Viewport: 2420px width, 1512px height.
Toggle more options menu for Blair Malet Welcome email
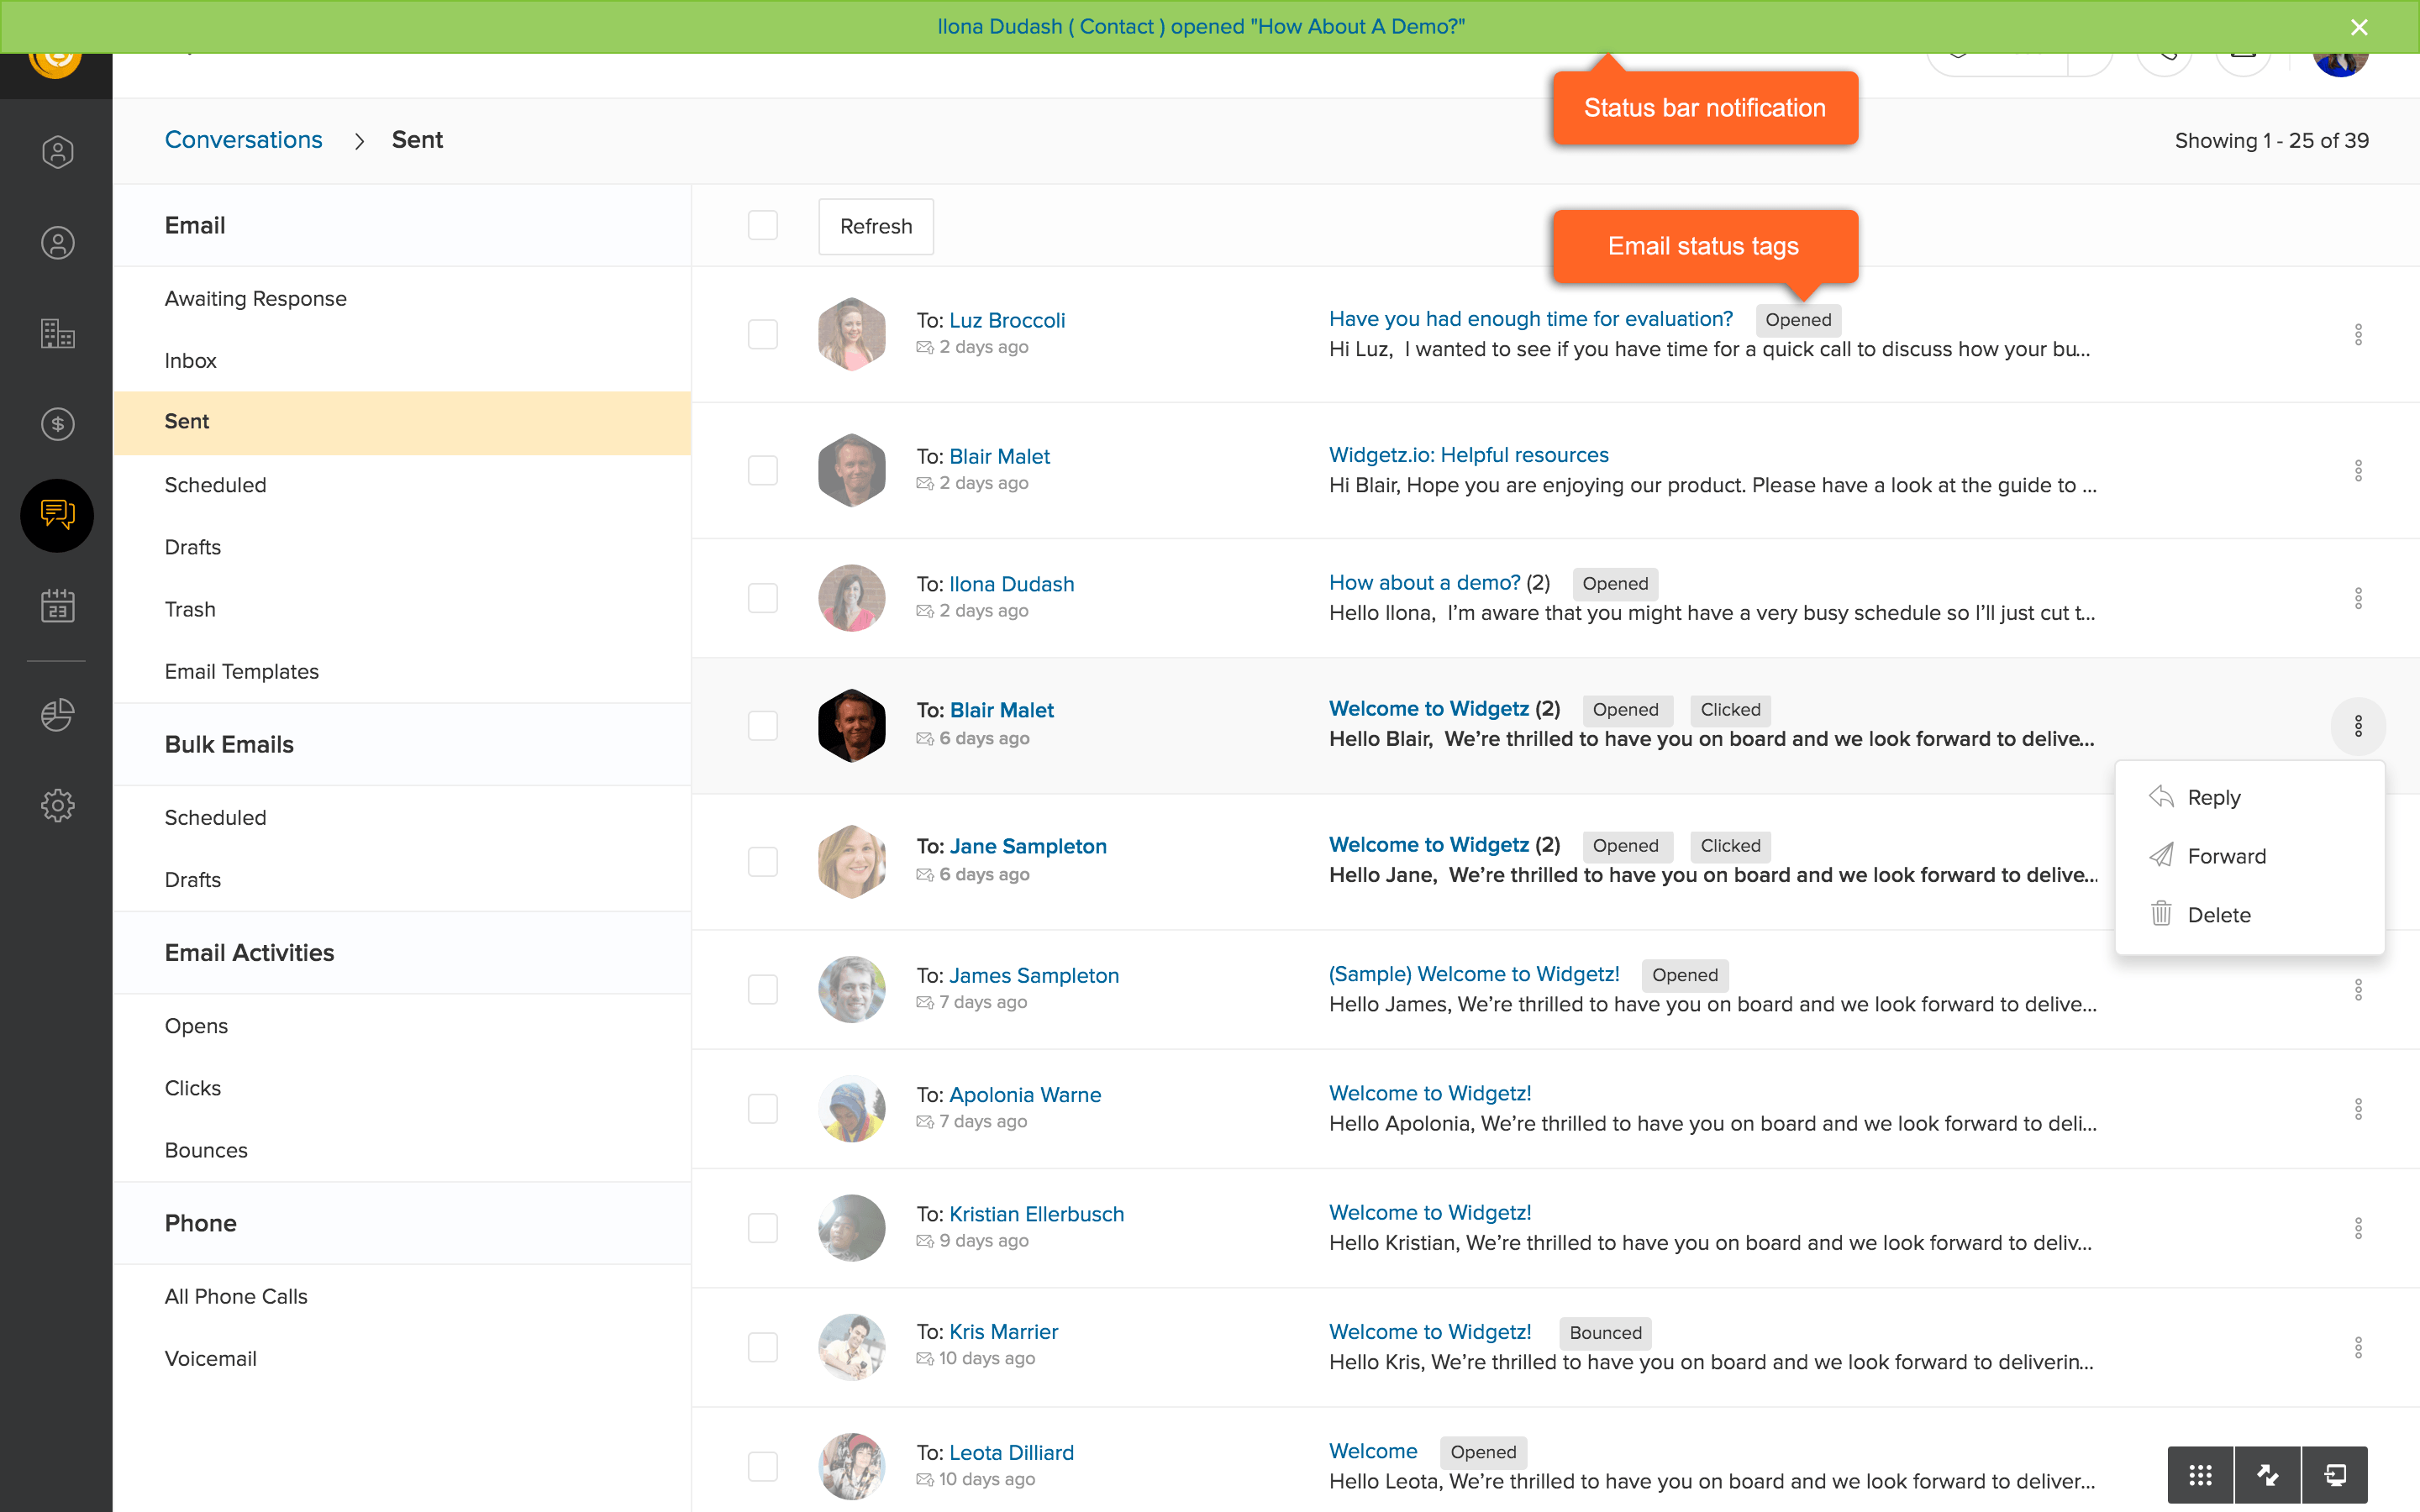(2358, 726)
